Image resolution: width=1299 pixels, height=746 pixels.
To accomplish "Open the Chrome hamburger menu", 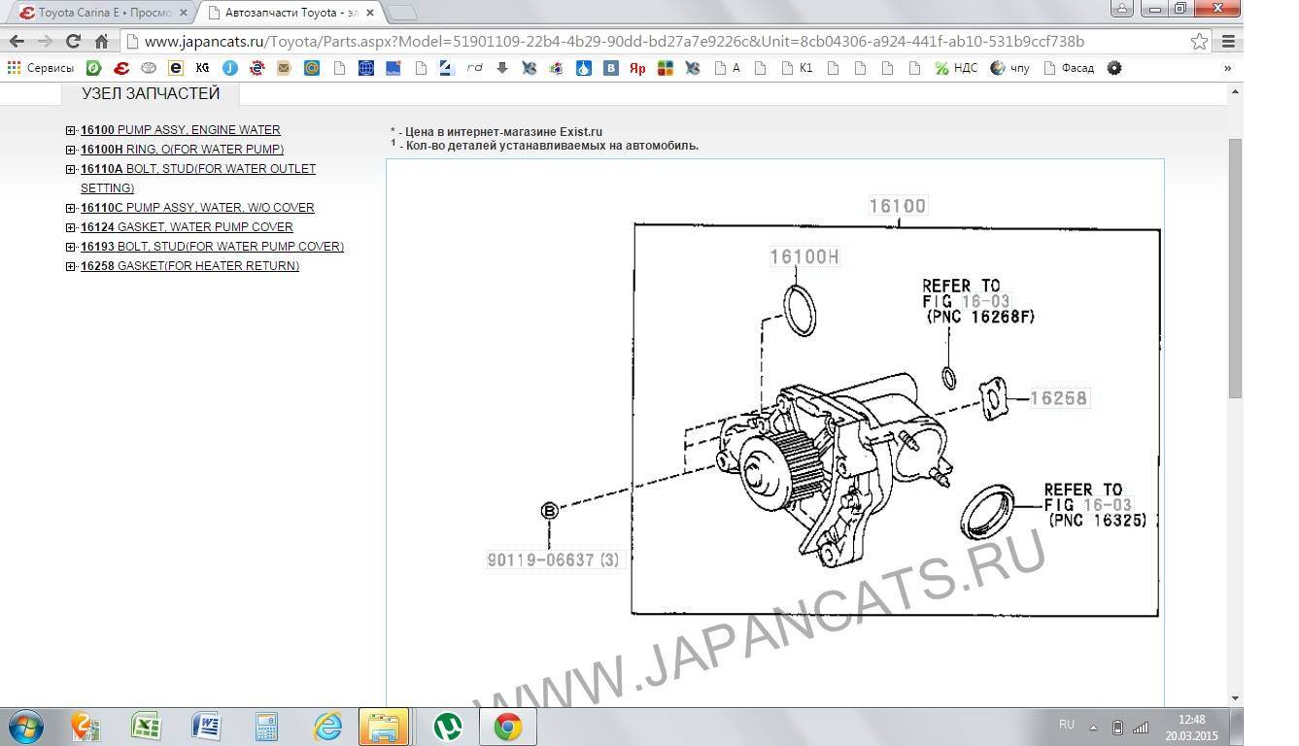I will (1228, 42).
